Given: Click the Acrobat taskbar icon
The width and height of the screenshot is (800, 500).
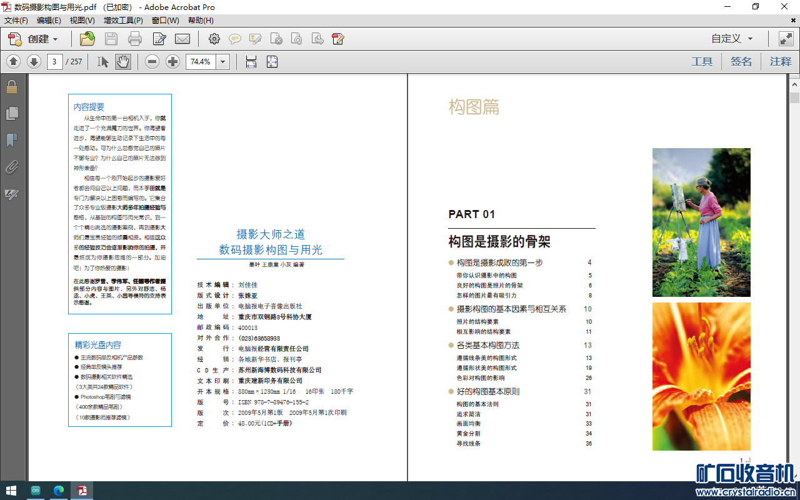Looking at the screenshot, I should pyautogui.click(x=82, y=491).
